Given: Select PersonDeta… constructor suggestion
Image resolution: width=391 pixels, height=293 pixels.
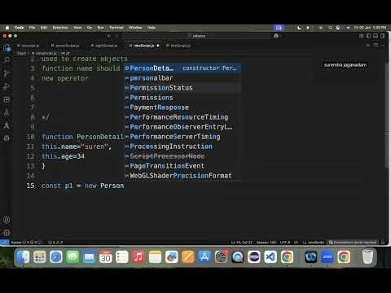Looking at the screenshot, I should [182, 68].
